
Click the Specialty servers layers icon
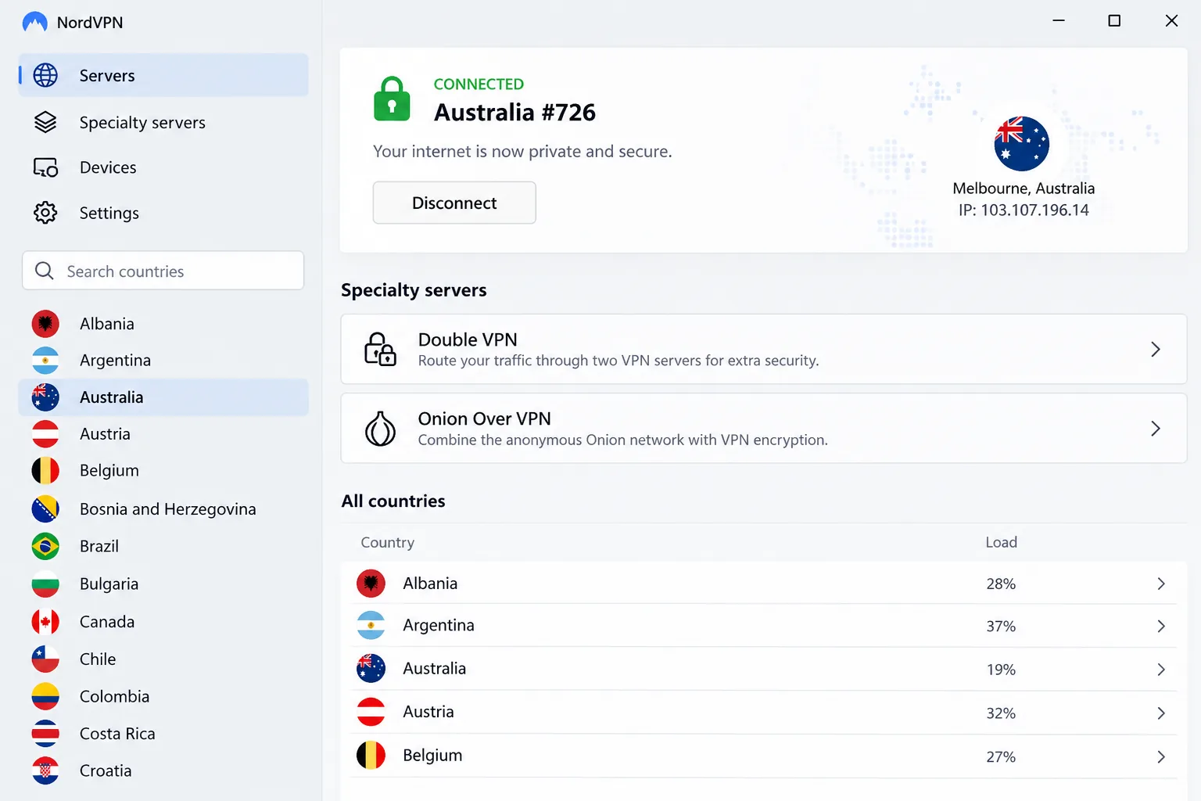pos(45,122)
